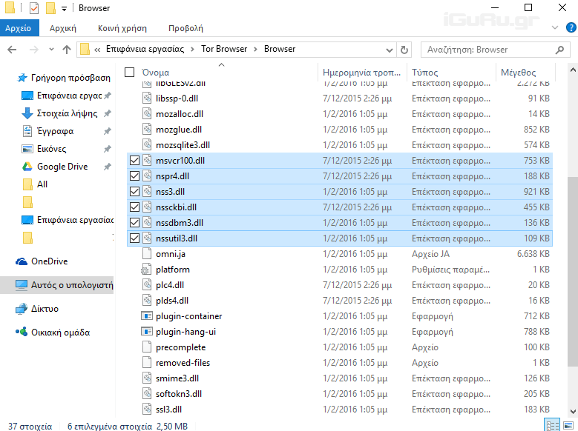
Task: Select the smime3.dll file
Action: click(339, 378)
